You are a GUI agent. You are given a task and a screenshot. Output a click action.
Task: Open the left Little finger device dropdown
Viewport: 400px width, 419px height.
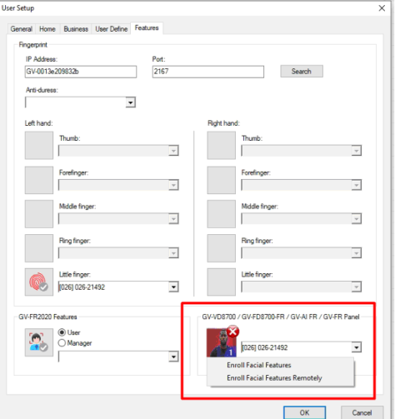pos(173,287)
